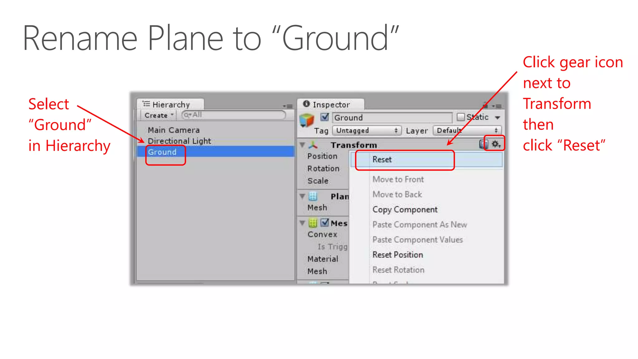
Task: Click the Mesh label under Plane filter
Action: pyautogui.click(x=317, y=208)
